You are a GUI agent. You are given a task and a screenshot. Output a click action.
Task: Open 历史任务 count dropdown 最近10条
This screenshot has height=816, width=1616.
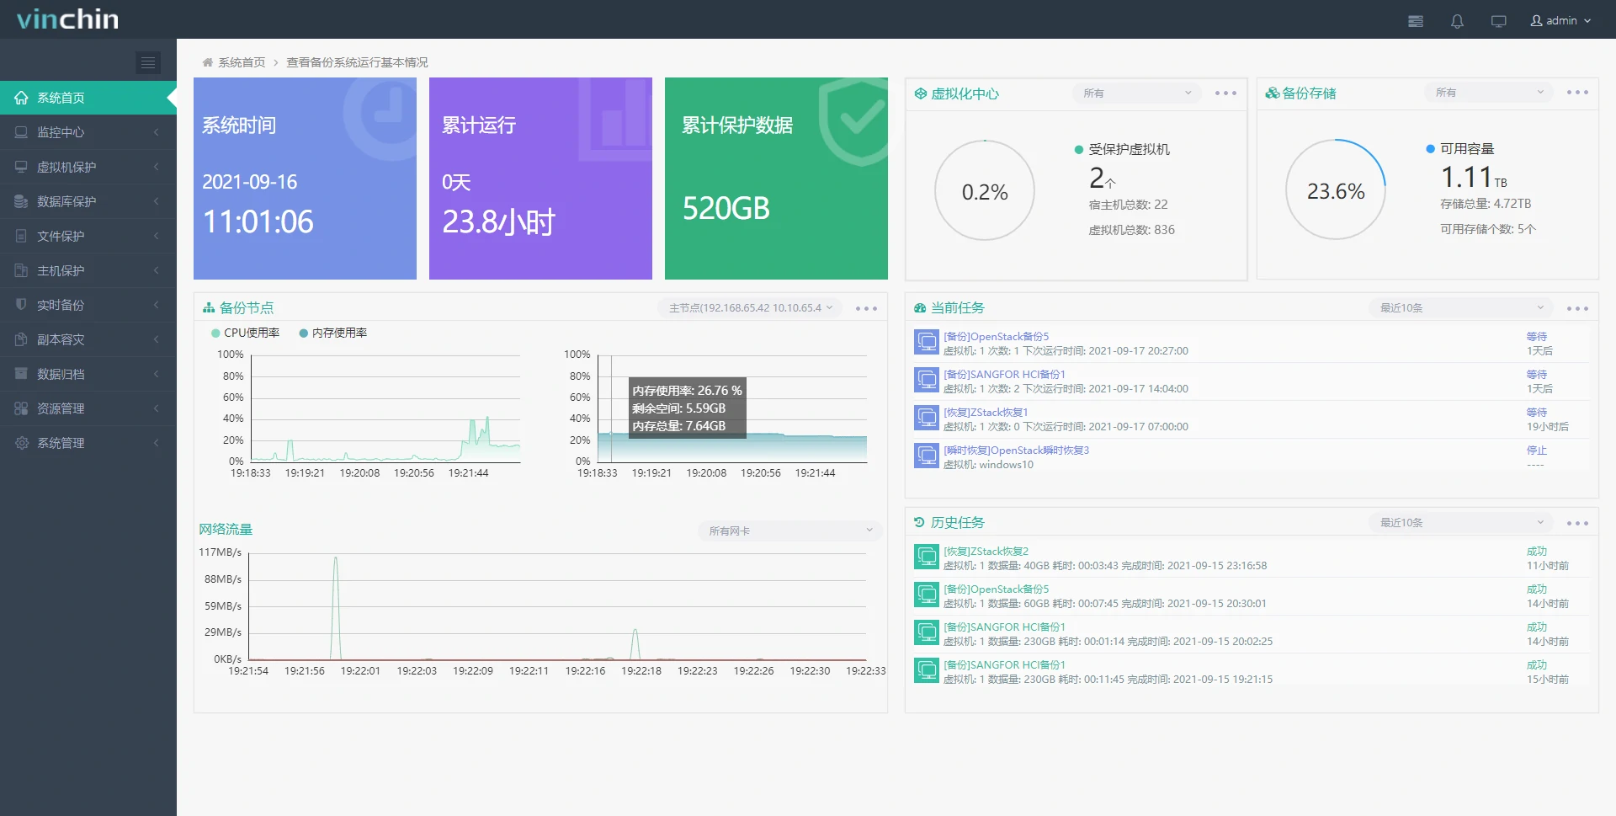click(x=1460, y=523)
